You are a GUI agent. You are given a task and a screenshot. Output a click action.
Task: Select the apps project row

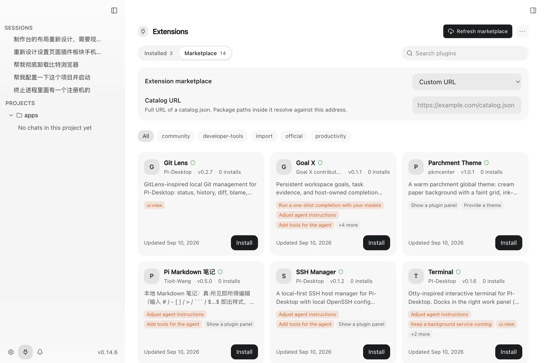click(x=62, y=115)
